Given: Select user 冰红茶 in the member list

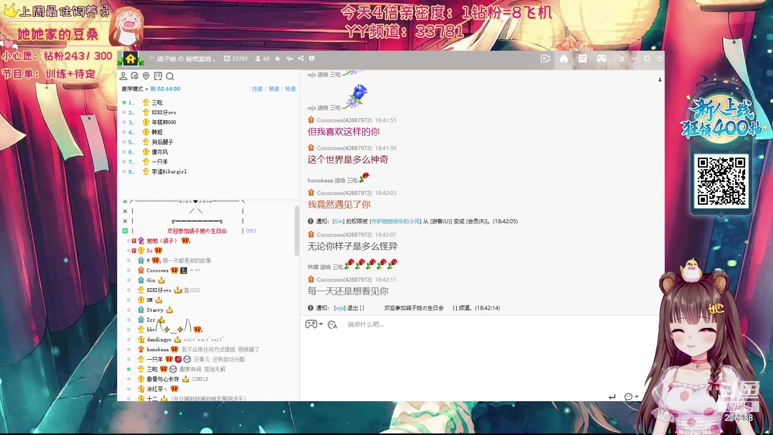Looking at the screenshot, I should pyautogui.click(x=156, y=389).
